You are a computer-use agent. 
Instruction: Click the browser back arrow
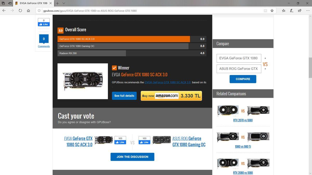pos(4,11)
